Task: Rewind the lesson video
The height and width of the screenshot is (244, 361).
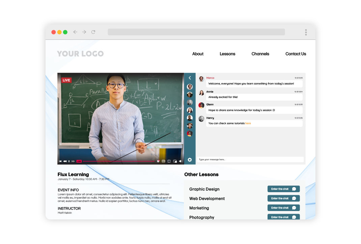Action: pyautogui.click(x=65, y=161)
